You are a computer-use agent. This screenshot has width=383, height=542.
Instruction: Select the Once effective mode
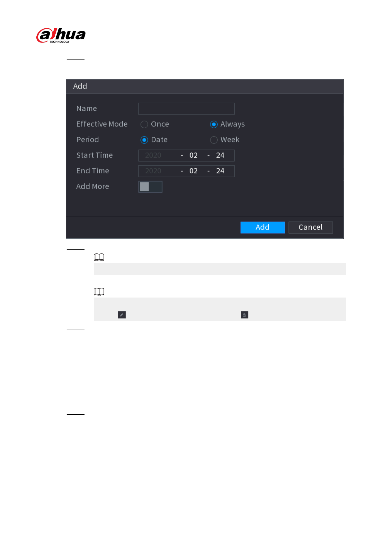(x=144, y=124)
